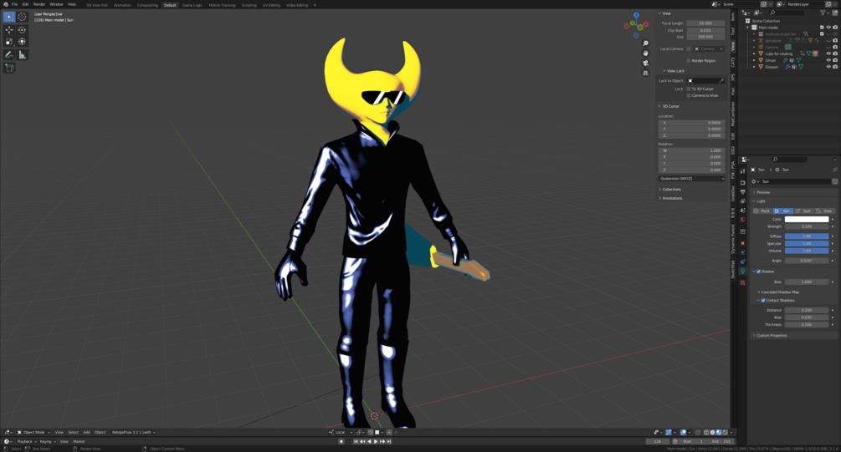841x452 pixels.
Task: Open the World properties tab icon
Action: click(743, 220)
